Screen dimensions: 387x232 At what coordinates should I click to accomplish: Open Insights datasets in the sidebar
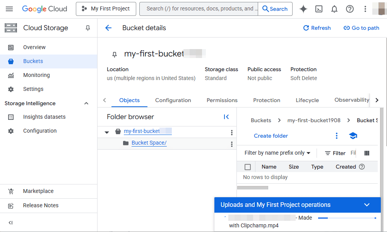tap(49, 117)
